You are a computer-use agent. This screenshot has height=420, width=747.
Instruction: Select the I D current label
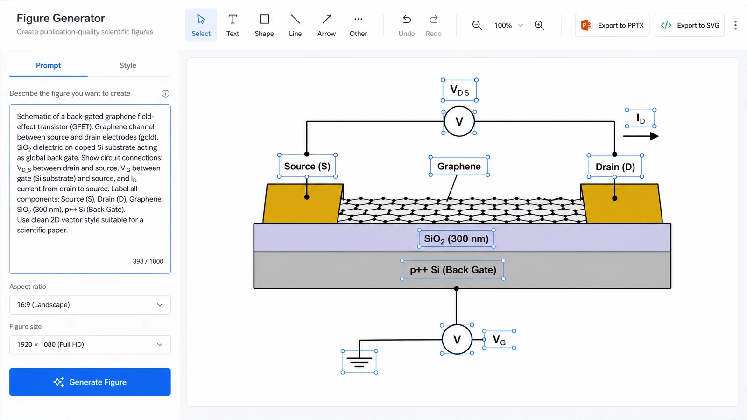641,119
